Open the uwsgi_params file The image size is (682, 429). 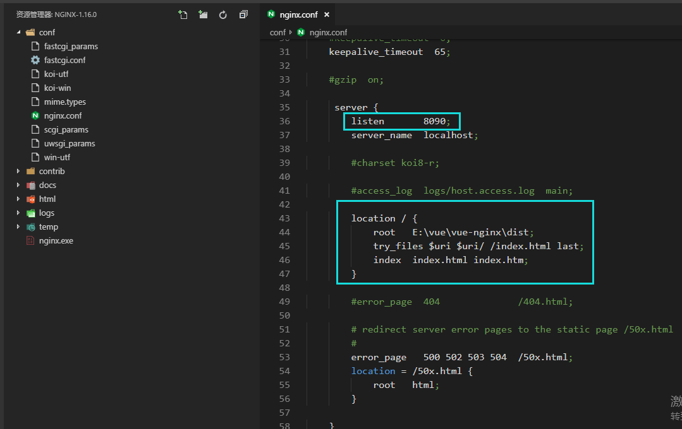70,144
